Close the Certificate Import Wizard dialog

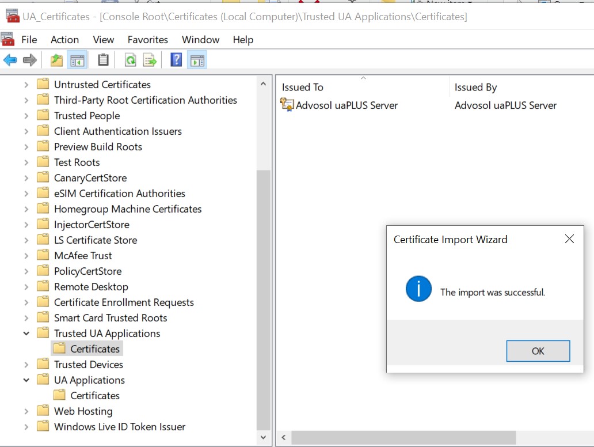569,239
